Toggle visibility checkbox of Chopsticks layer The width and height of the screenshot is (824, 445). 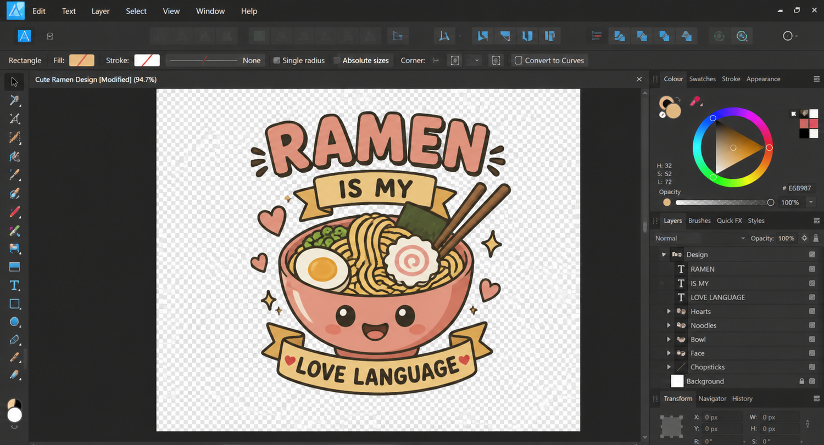pos(812,367)
